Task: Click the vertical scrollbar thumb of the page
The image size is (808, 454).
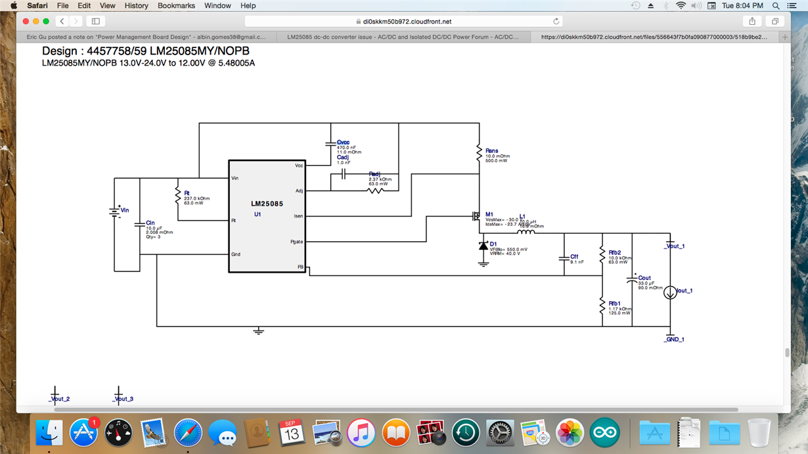Action: pyautogui.click(x=787, y=352)
